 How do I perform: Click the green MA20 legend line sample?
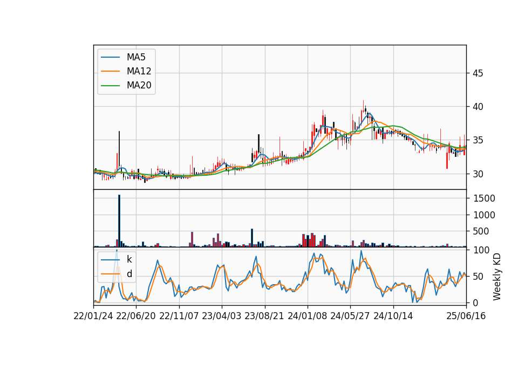point(110,86)
